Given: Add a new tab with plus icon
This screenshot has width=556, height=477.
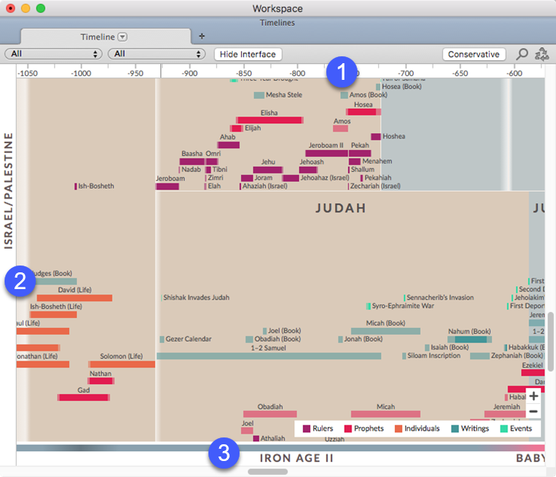Looking at the screenshot, I should (x=202, y=36).
